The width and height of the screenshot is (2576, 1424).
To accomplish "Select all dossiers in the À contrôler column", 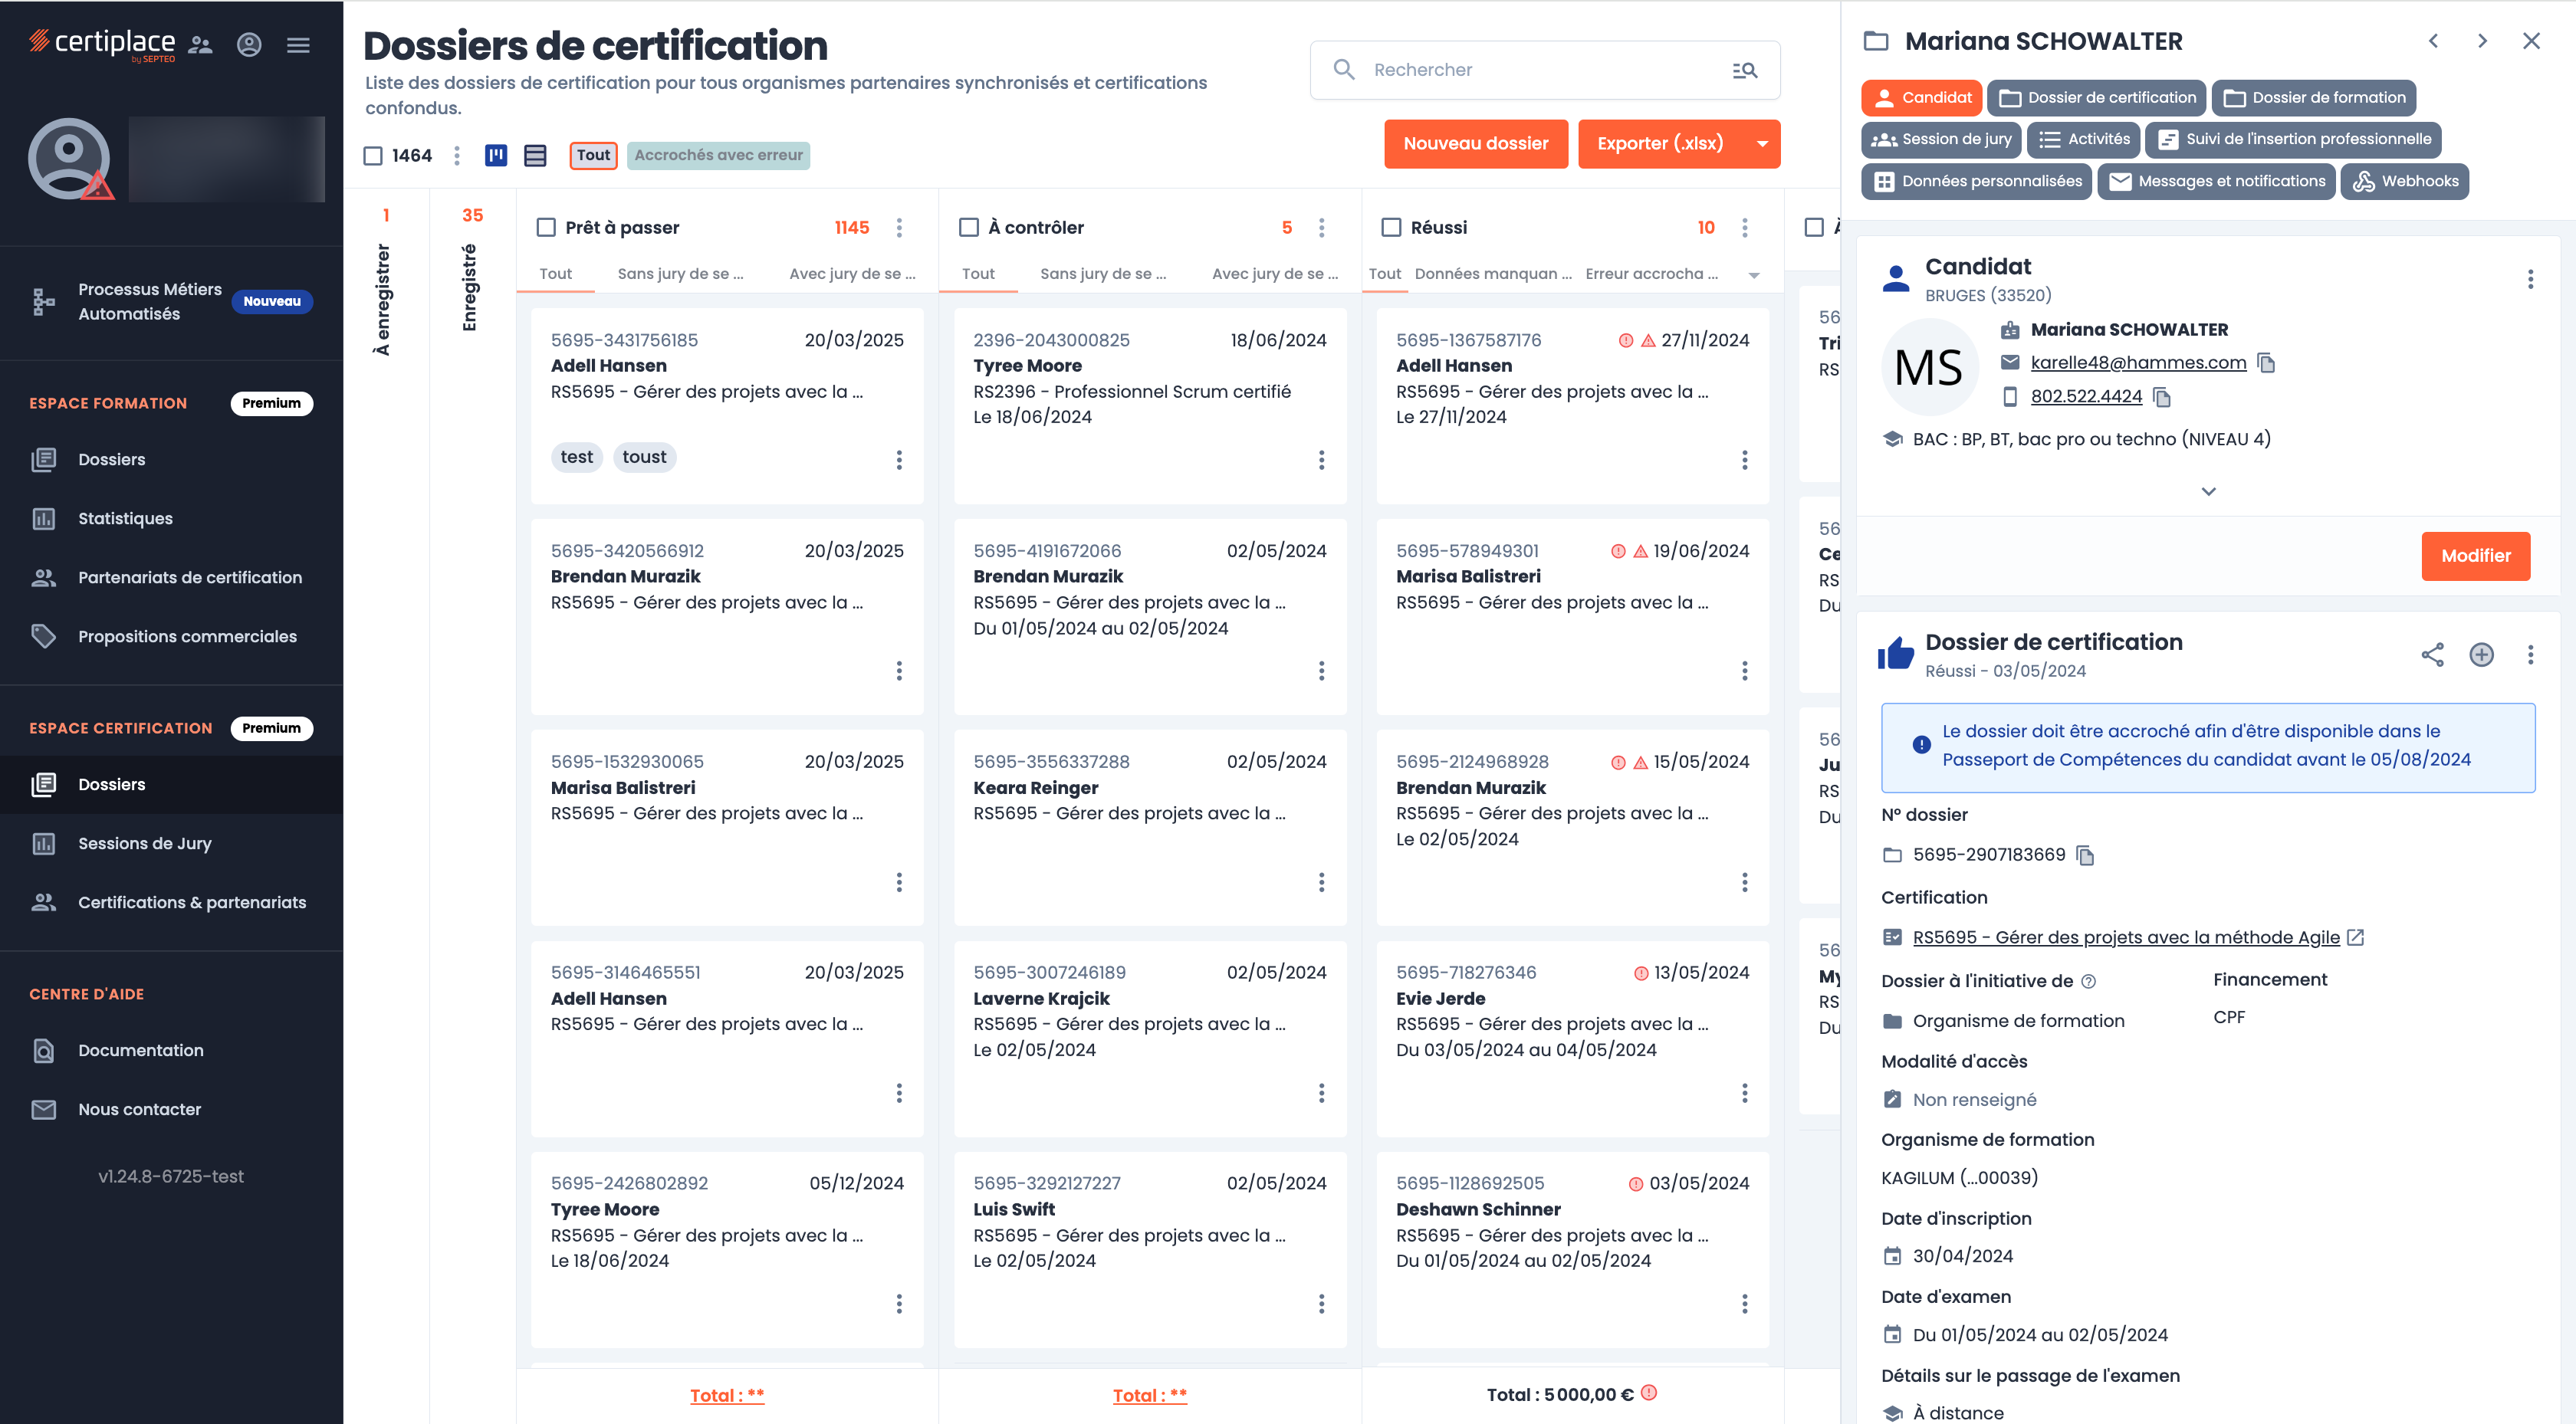I will point(968,227).
